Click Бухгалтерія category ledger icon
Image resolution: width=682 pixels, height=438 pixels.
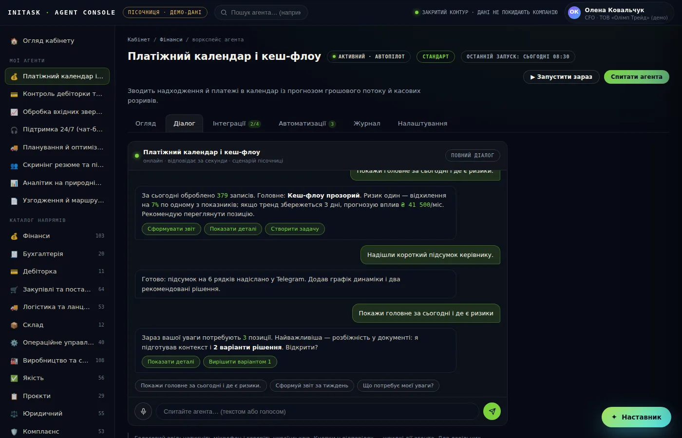[14, 254]
